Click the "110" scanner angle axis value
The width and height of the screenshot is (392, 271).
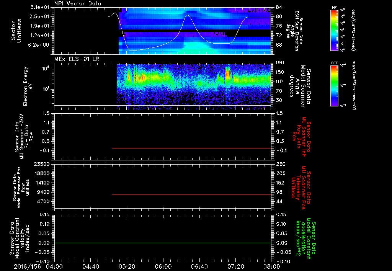coord(280,82)
